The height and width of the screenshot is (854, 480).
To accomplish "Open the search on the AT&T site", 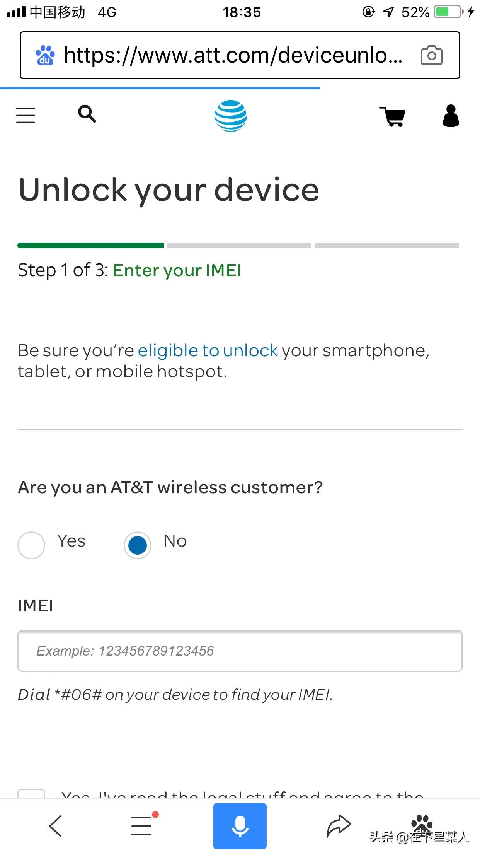I will (87, 115).
